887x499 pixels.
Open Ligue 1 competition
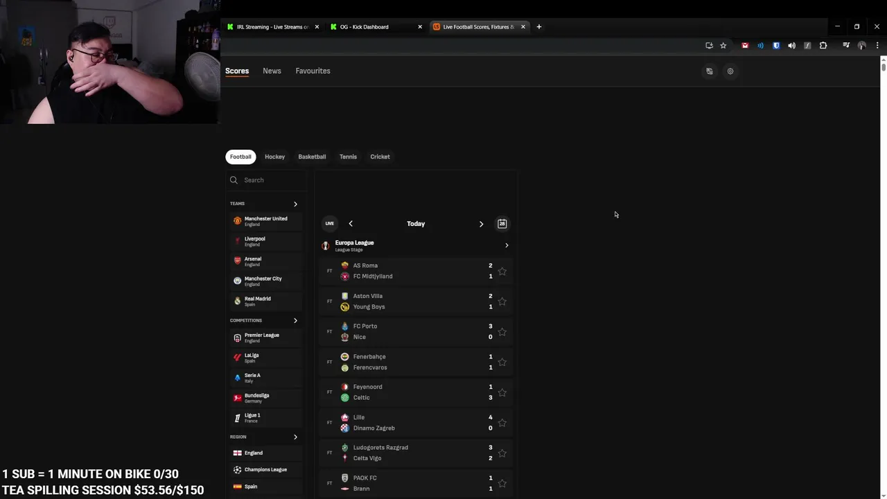point(265,418)
